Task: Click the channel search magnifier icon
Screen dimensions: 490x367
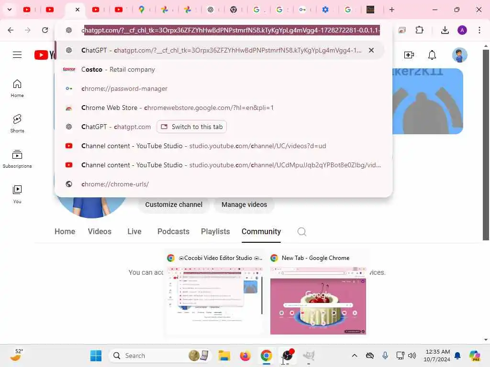Action: (301, 232)
